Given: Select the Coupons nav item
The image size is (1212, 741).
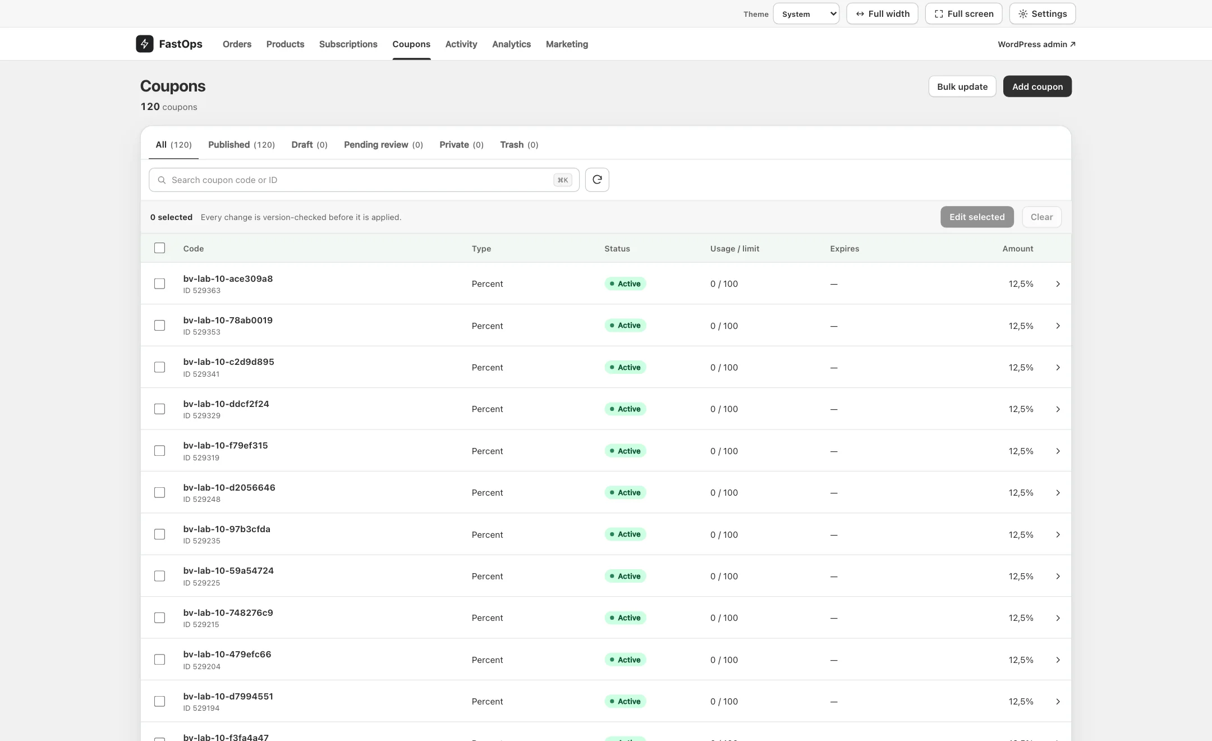Looking at the screenshot, I should tap(411, 44).
